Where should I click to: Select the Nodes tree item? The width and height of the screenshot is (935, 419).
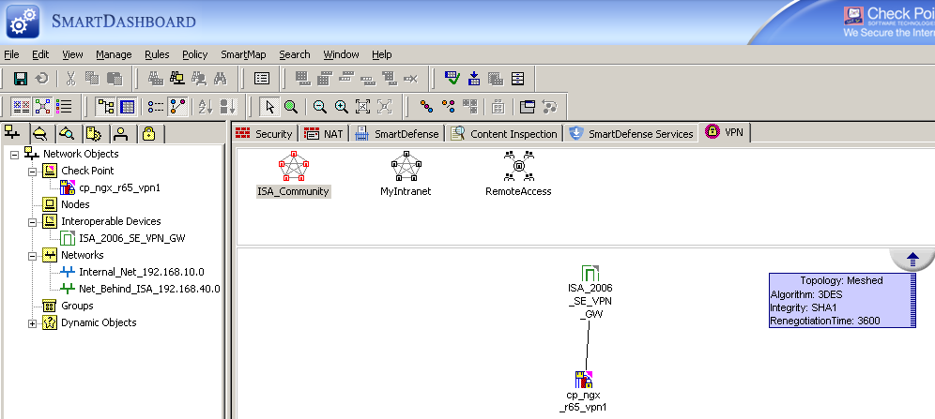pos(75,204)
